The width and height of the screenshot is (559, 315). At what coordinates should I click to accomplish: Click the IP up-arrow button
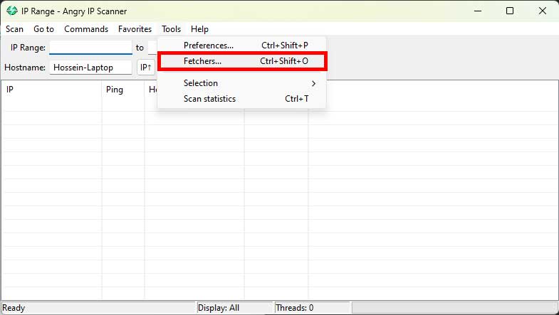pos(146,68)
